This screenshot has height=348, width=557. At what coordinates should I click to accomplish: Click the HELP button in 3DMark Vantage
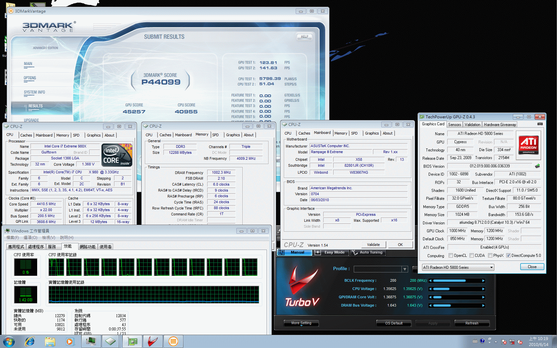coord(304,37)
